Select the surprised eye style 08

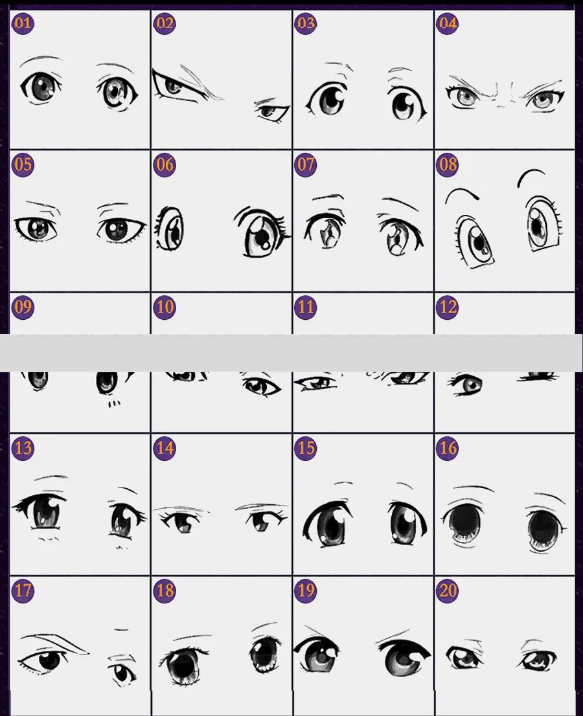505,221
